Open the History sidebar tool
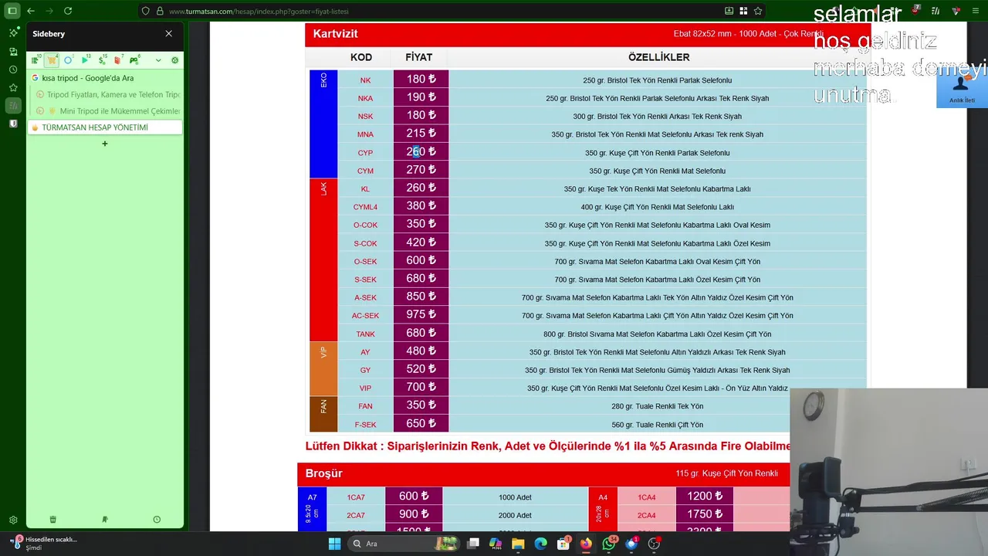Screen dimensions: 988x556 tap(13, 69)
